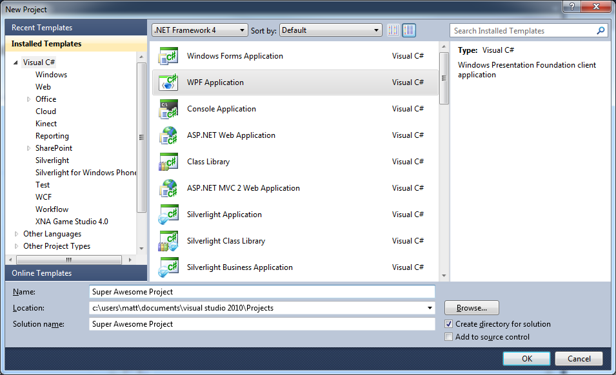Screen dimensions: 616x375
Task: Click the category tree horizontal scrollbar thumb
Action: [69, 260]
